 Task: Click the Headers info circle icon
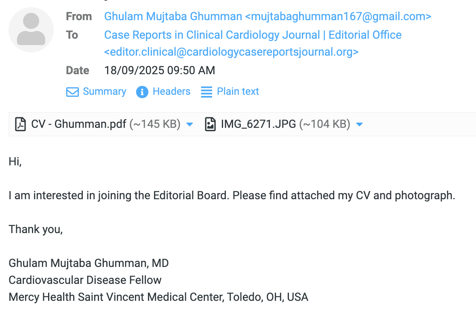click(x=142, y=92)
